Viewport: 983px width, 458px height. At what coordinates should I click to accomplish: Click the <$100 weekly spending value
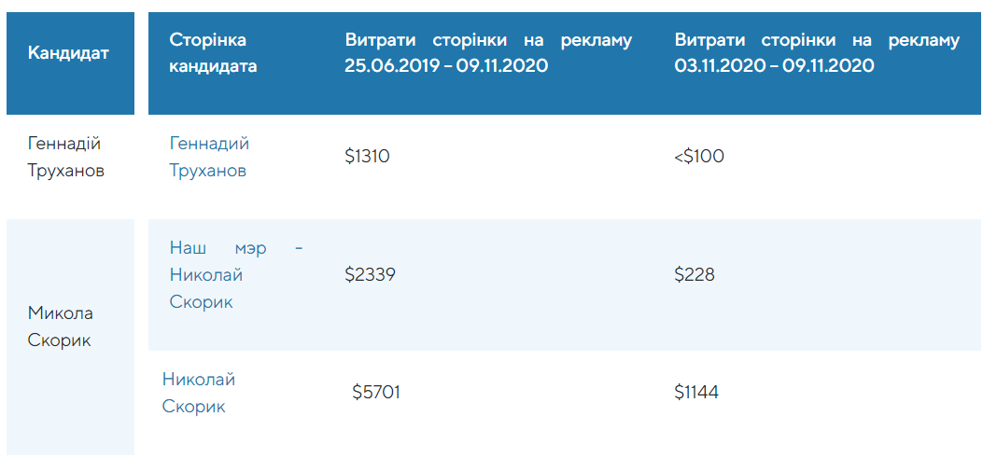[x=699, y=157]
